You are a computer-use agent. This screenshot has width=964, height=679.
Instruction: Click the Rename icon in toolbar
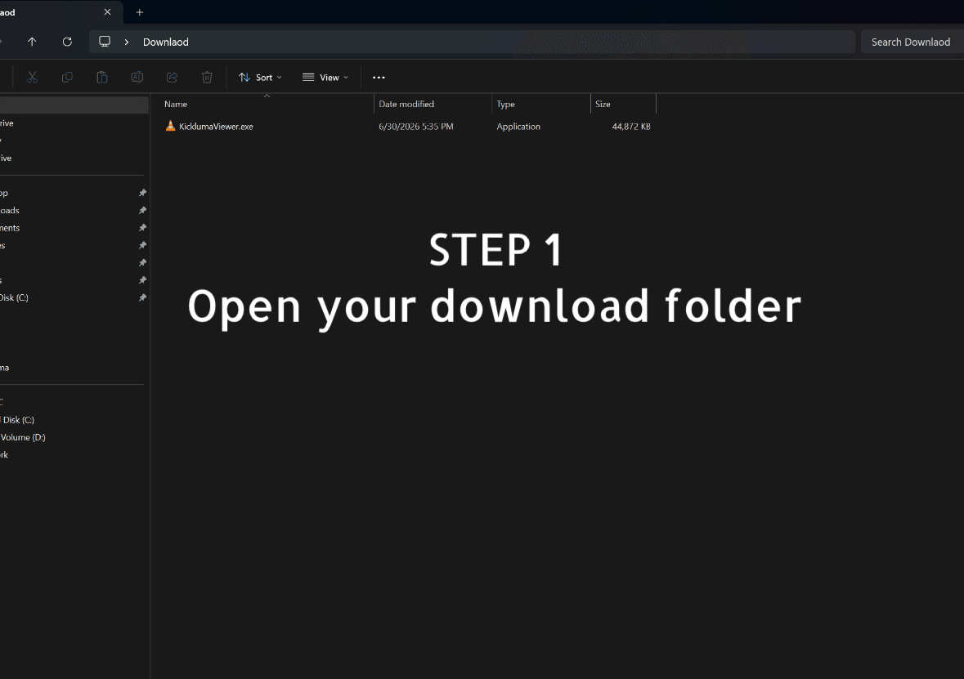pos(137,77)
